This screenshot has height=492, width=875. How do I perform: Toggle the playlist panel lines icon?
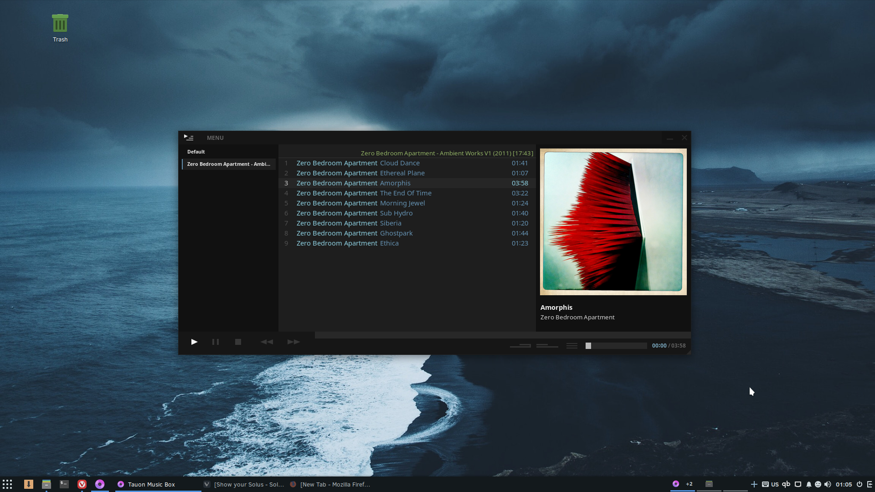point(571,346)
